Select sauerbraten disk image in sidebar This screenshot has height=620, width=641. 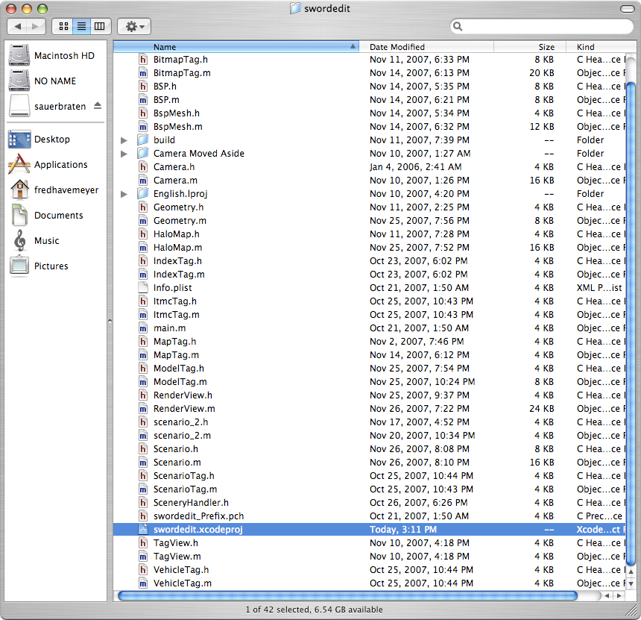pos(48,106)
